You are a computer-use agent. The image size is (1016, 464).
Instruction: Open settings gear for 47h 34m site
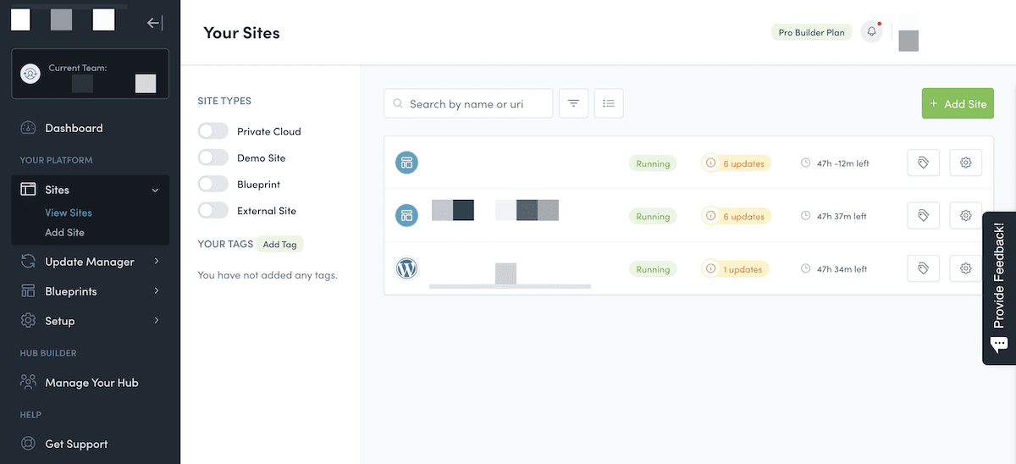pyautogui.click(x=965, y=269)
